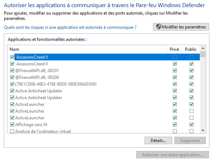This screenshot has width=214, height=163.
Task: Toggle Public checkbox for @FirewallAPI.dll,-80206
Action: point(191,77)
